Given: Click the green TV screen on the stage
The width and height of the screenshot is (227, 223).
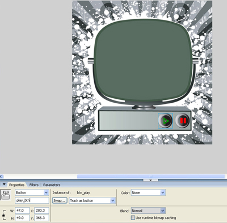Looking at the screenshot, I should [143, 61].
